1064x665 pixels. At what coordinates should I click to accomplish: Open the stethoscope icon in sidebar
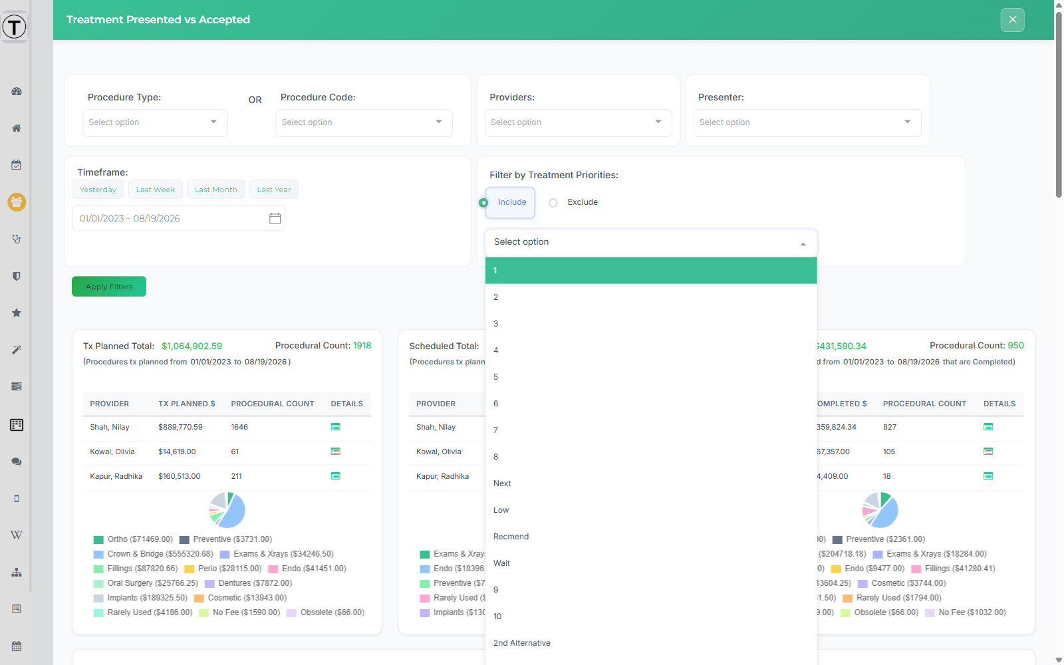17,239
